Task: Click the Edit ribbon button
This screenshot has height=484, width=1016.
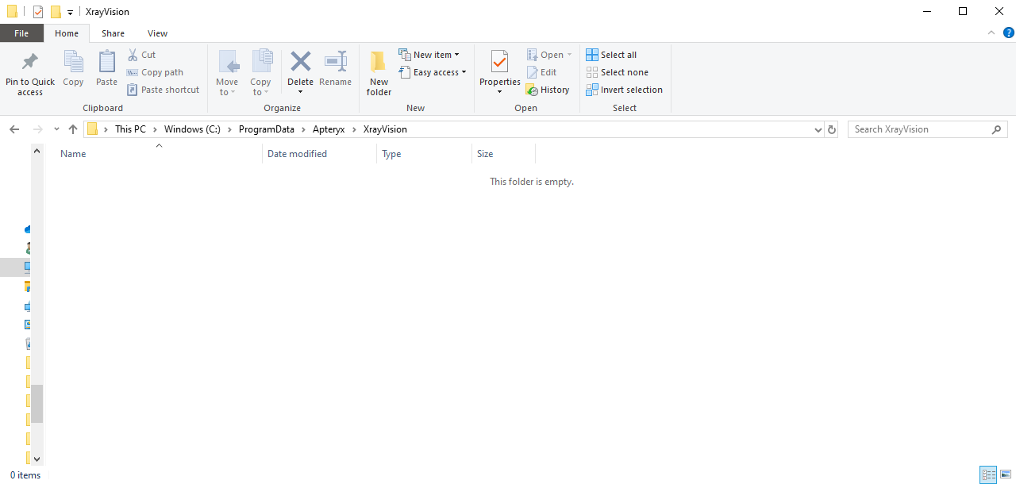Action: [x=541, y=72]
